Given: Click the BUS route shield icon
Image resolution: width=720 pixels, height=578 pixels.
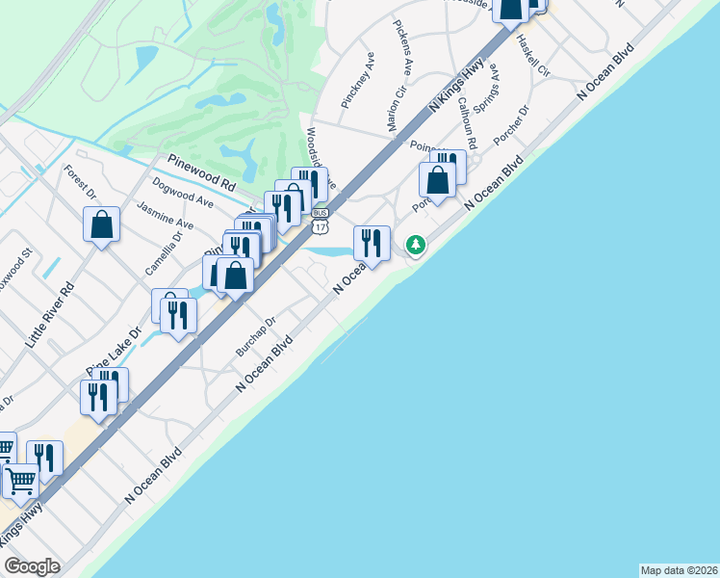Looking at the screenshot, I should [320, 213].
